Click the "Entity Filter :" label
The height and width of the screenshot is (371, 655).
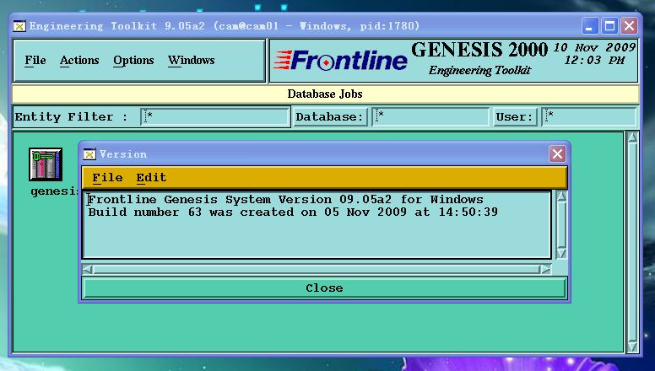coord(71,117)
